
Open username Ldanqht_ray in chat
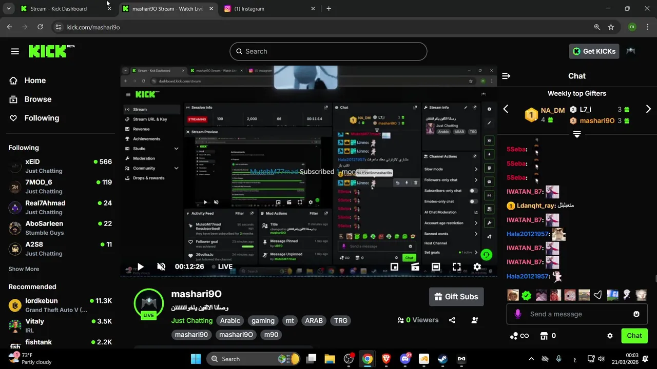[536, 206]
